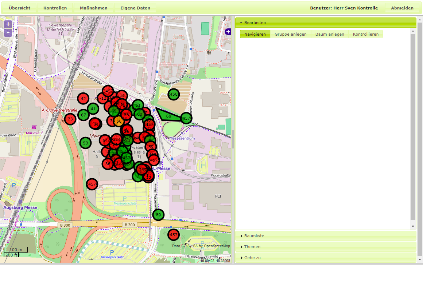Open the Maßnahmen menu
The image size is (423, 282).
(x=93, y=8)
